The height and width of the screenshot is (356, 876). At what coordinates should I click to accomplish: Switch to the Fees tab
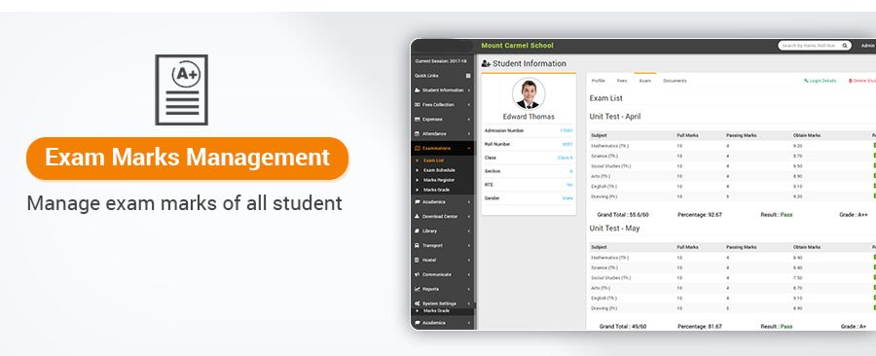[x=622, y=81]
